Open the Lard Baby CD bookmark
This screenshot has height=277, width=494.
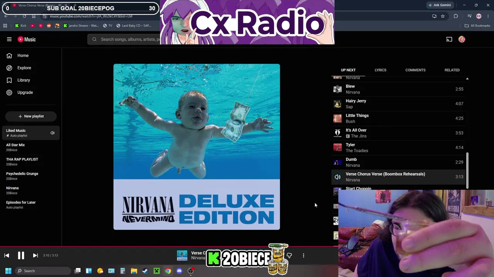[134, 26]
